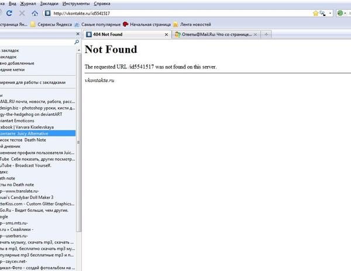
Task: Click the vkontakte.ru text on page
Action: pos(99,80)
